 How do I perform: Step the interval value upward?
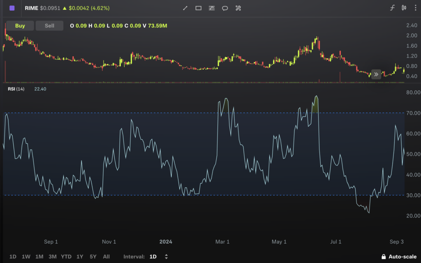[x=166, y=255]
